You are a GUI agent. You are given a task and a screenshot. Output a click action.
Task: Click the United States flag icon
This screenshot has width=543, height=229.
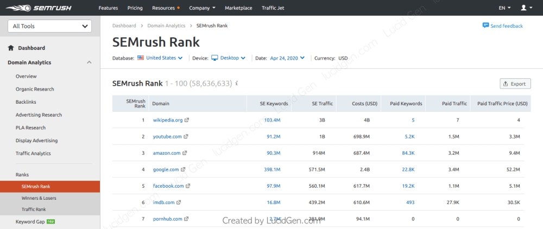pos(141,58)
